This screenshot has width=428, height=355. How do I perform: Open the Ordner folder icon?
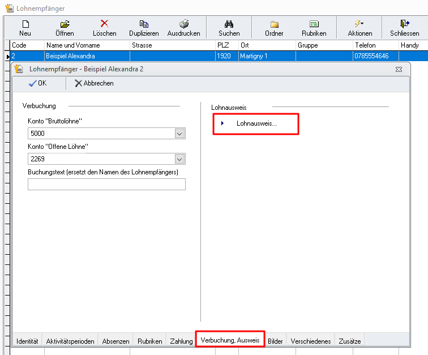tap(274, 24)
